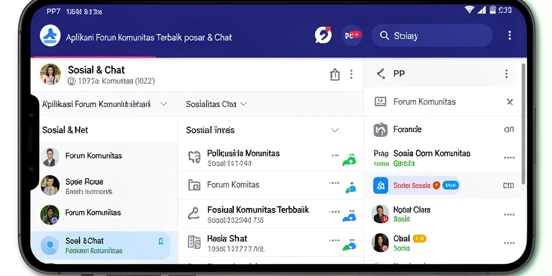
Task: Tap the members icon on Forum Komitas row
Action: tap(350, 188)
